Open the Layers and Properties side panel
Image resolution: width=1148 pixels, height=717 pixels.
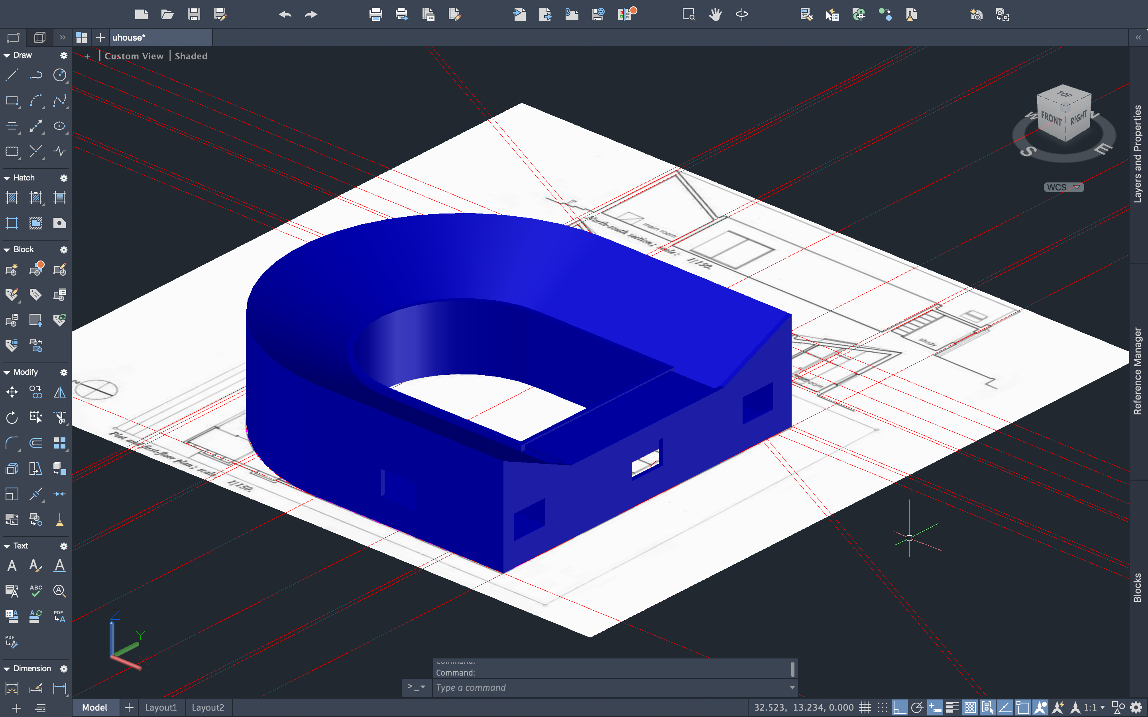point(1138,154)
